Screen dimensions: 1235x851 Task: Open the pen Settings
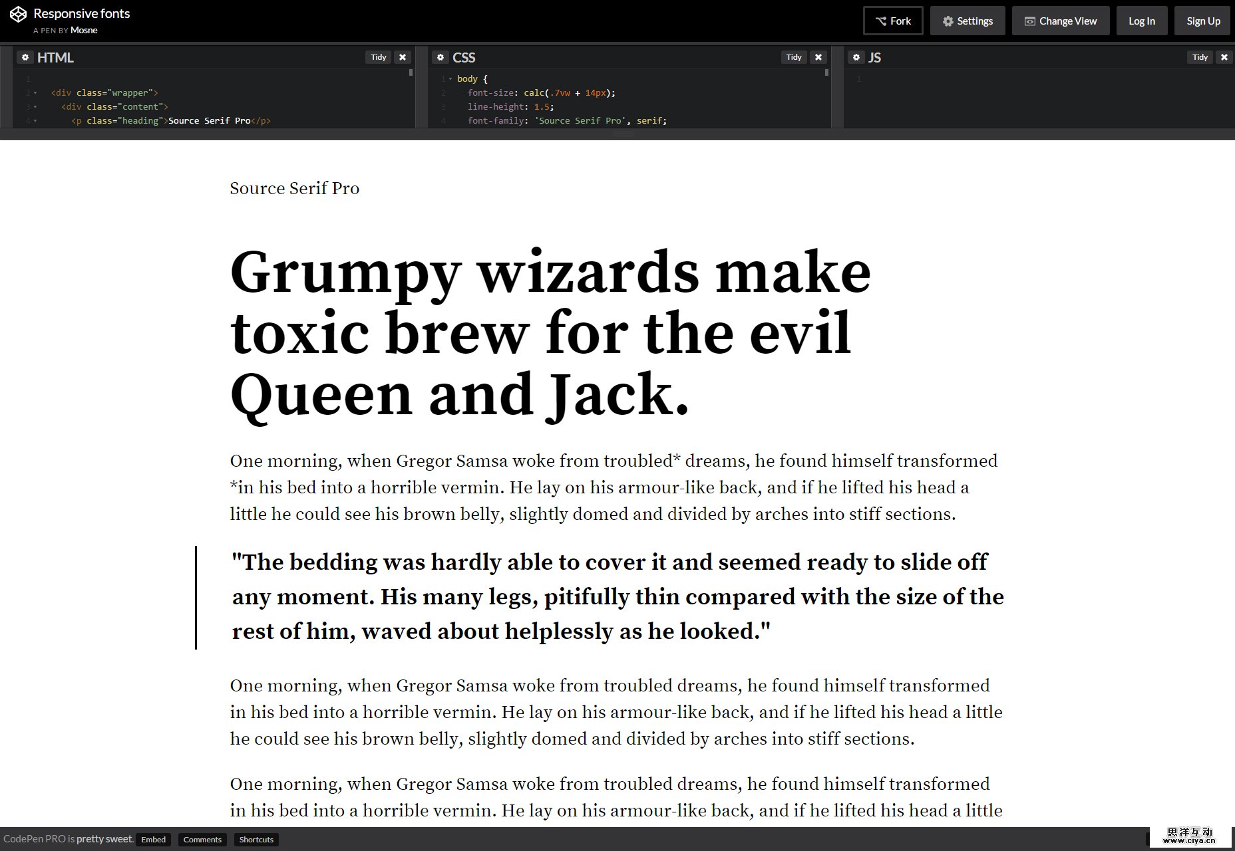coord(967,21)
